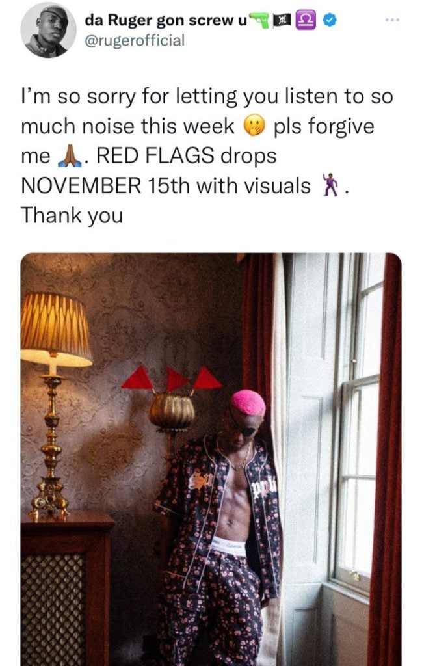Click the praying hands emoji
This screenshot has height=666, width=422.
(69, 156)
